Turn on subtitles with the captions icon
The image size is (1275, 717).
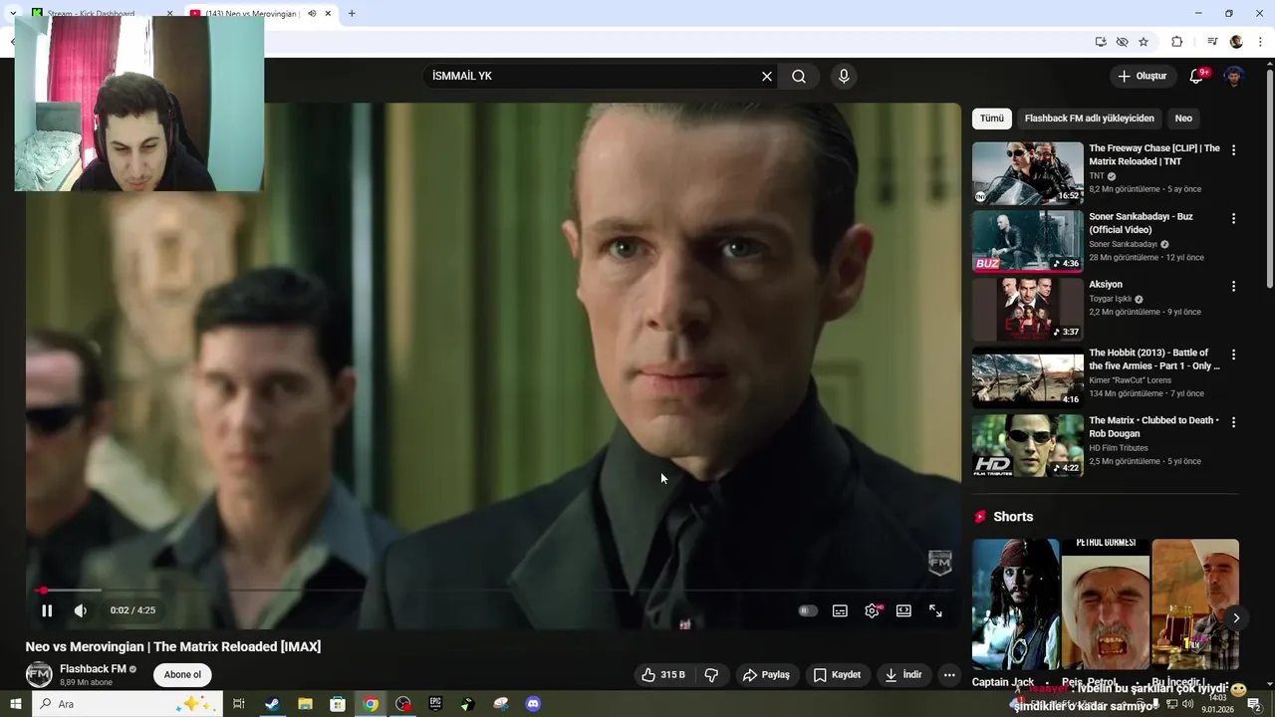[840, 610]
